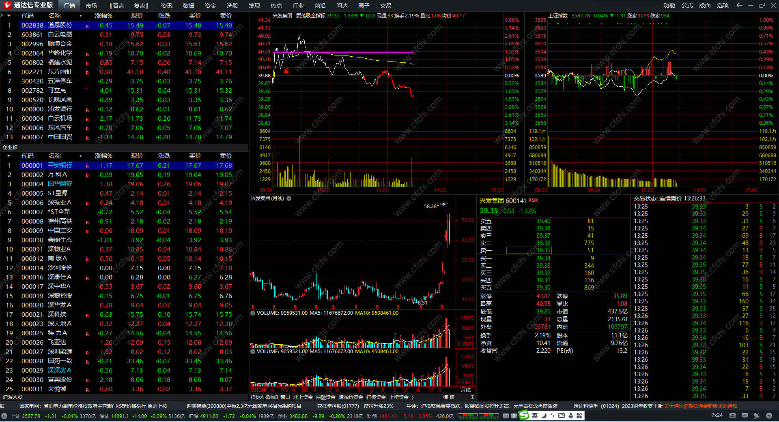This screenshot has height=422, width=779.
Task: Click the back arrow in title bar
Action: point(739,5)
